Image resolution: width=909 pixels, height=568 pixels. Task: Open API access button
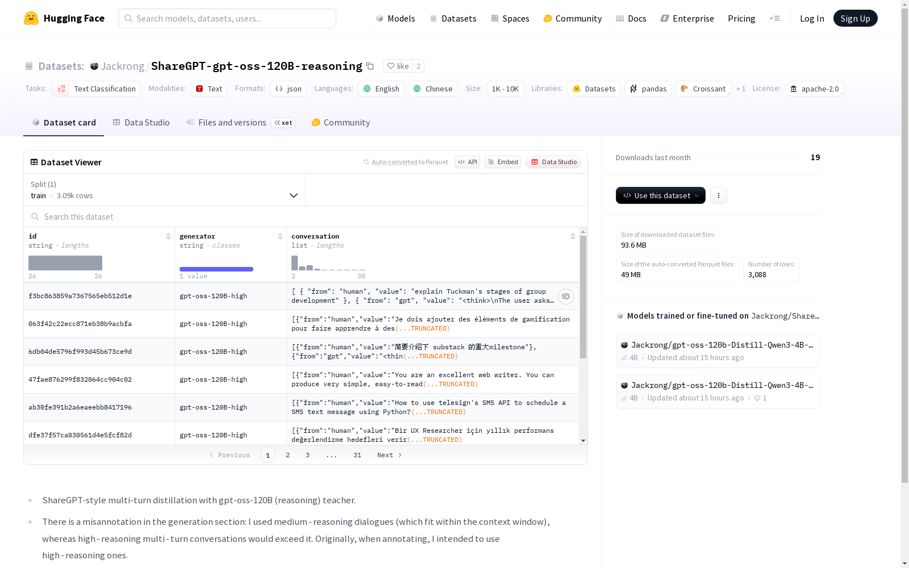click(x=468, y=162)
